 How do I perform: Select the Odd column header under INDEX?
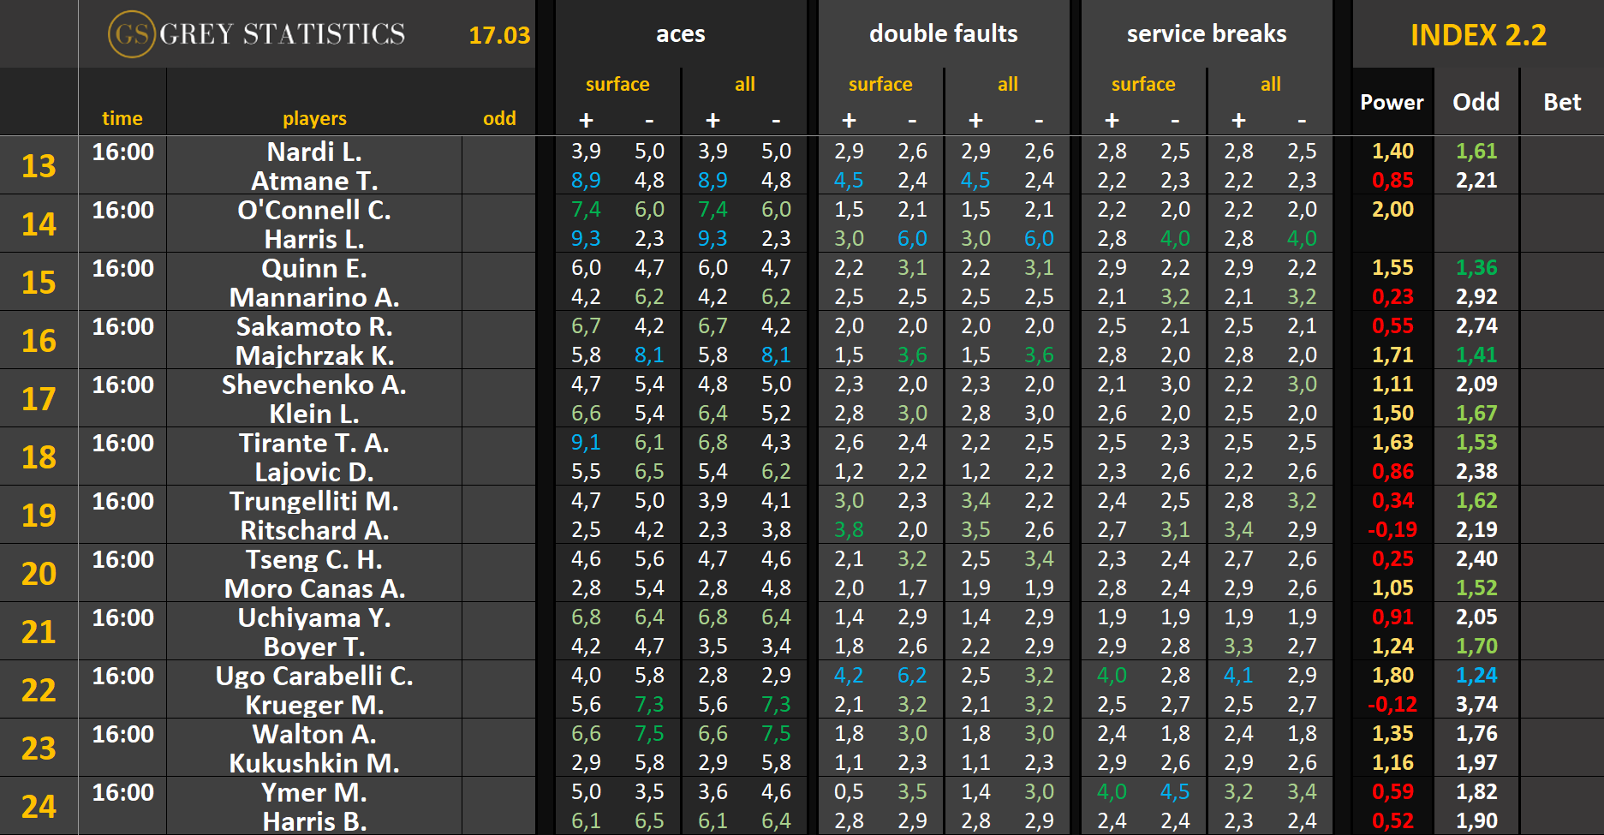point(1476,102)
